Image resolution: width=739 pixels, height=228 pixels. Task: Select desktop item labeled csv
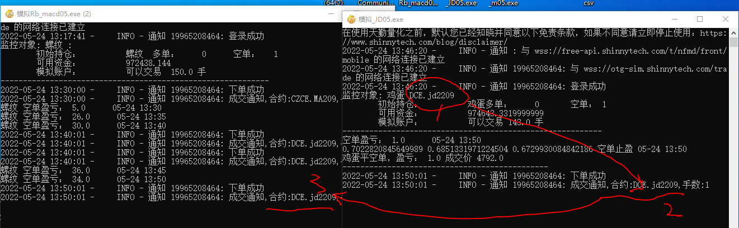pyautogui.click(x=588, y=3)
